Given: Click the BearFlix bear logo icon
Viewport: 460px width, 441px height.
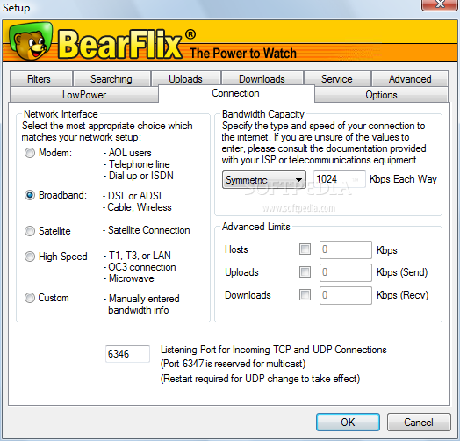Looking at the screenshot, I should [x=31, y=40].
